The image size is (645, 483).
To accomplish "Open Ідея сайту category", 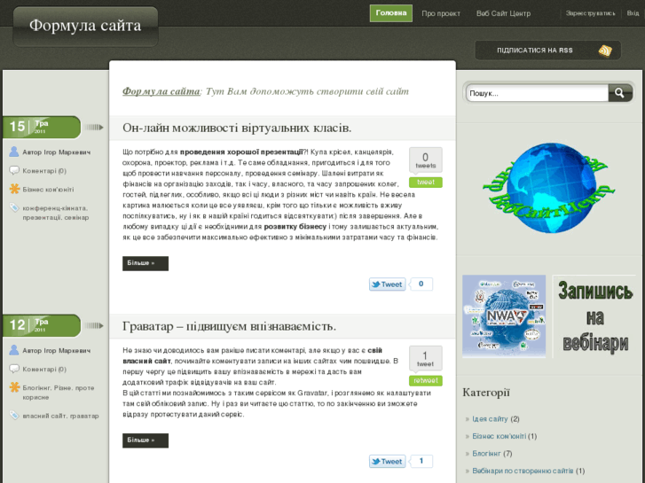I will 490,419.
